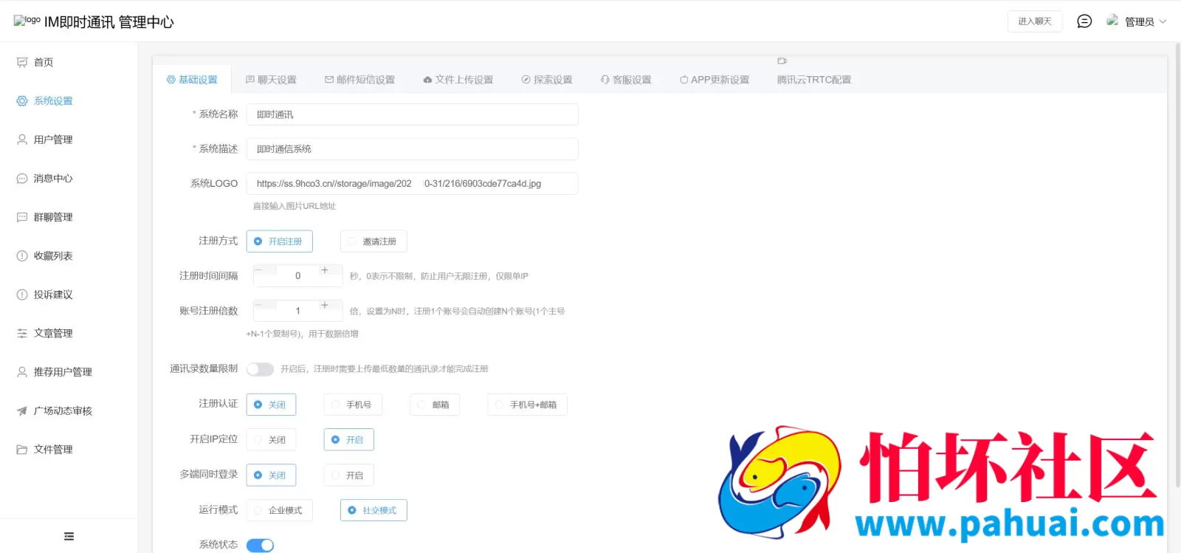This screenshot has width=1181, height=553.
Task: Toggle the 通讯录数量限制 switch
Action: [x=260, y=369]
